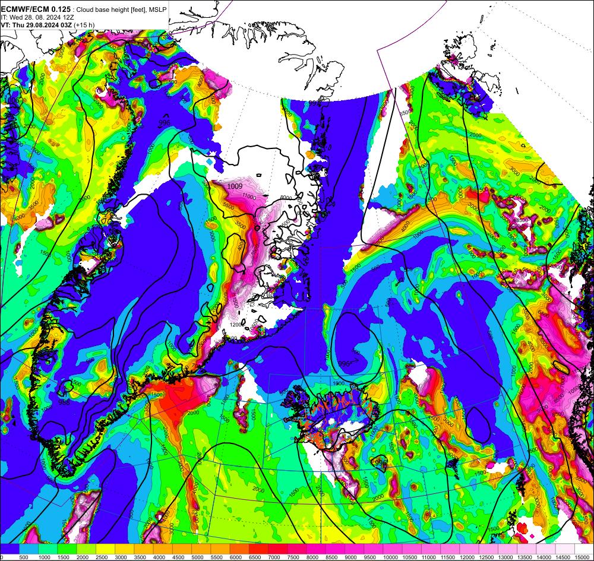
Task: Click the legend swatch between 2000 and 2500
Action: coord(86,549)
